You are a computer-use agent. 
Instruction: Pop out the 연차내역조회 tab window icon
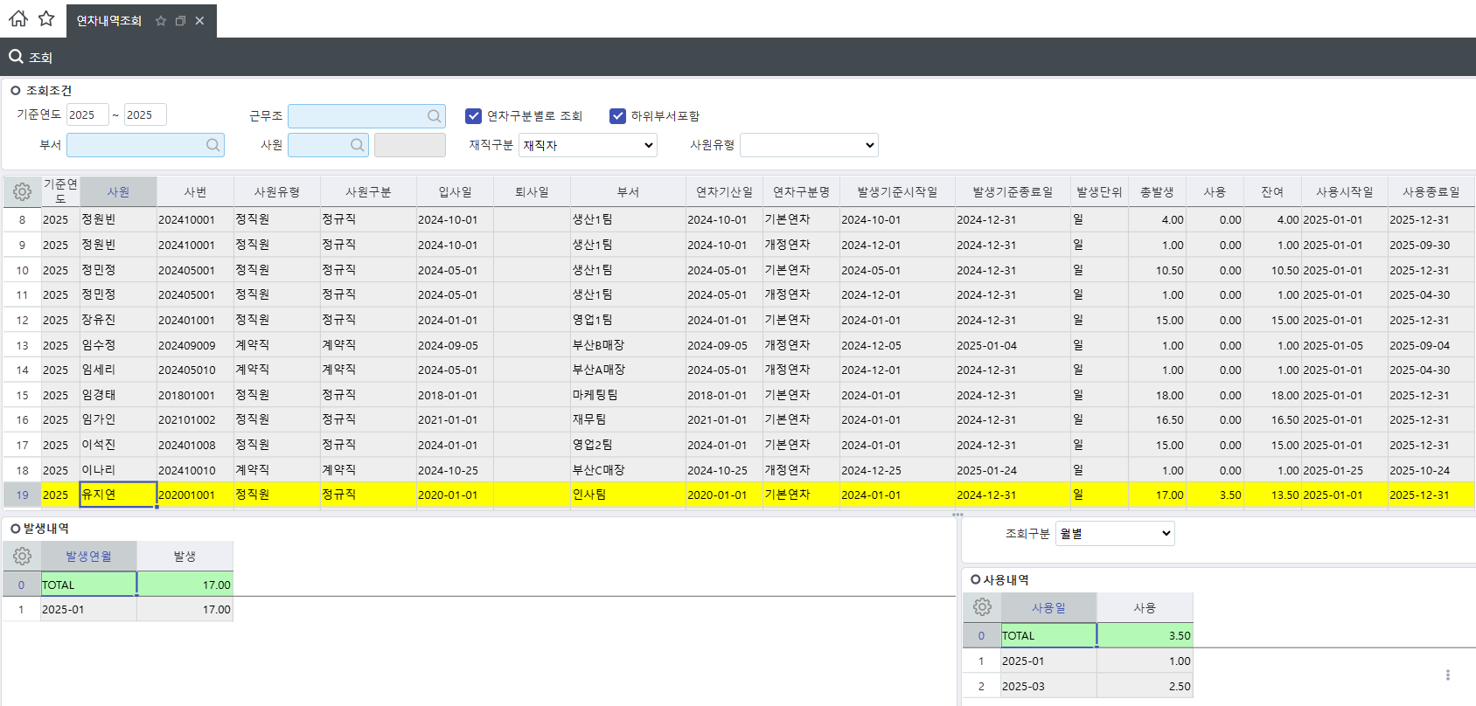tap(180, 21)
